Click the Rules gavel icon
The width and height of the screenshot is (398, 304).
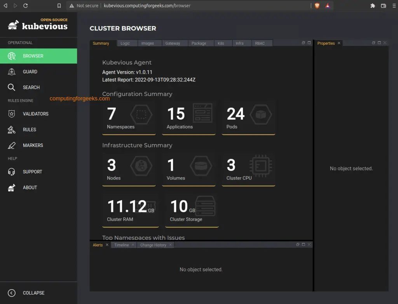click(x=11, y=129)
